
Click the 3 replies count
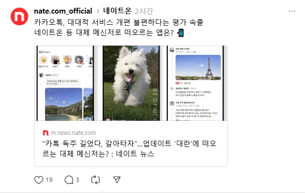click(78, 180)
